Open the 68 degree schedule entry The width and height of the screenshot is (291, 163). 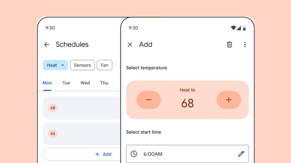[x=82, y=108]
